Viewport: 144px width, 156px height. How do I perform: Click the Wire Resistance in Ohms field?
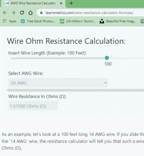33,106
